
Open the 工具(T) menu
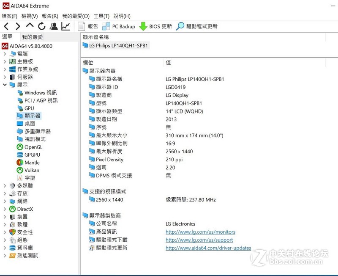(x=101, y=16)
